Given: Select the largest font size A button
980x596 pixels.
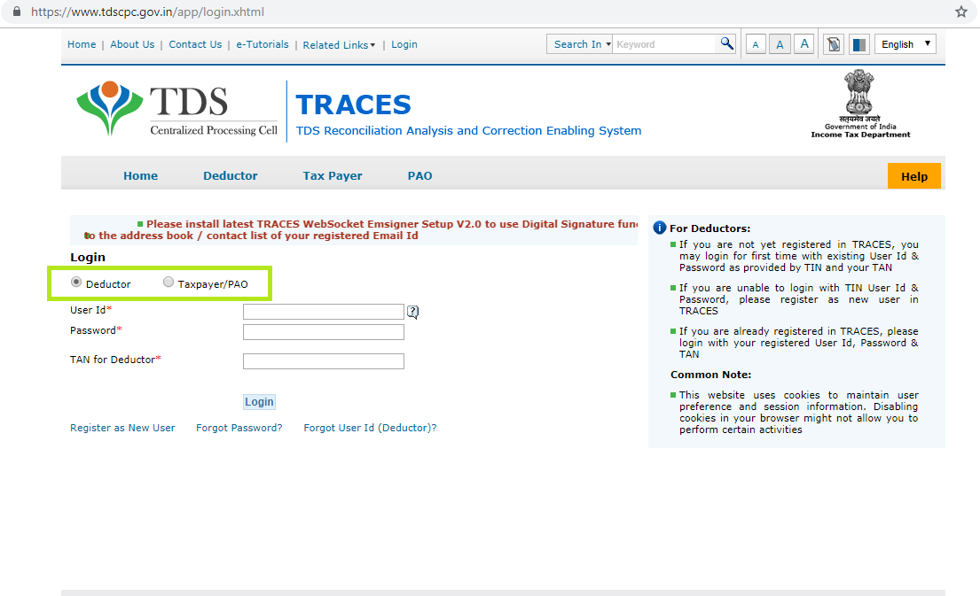Looking at the screenshot, I should (x=804, y=44).
